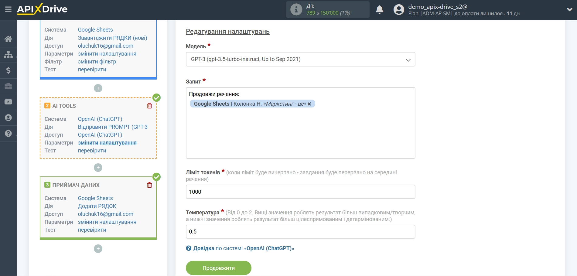Open help question icon in sidebar

(8, 133)
